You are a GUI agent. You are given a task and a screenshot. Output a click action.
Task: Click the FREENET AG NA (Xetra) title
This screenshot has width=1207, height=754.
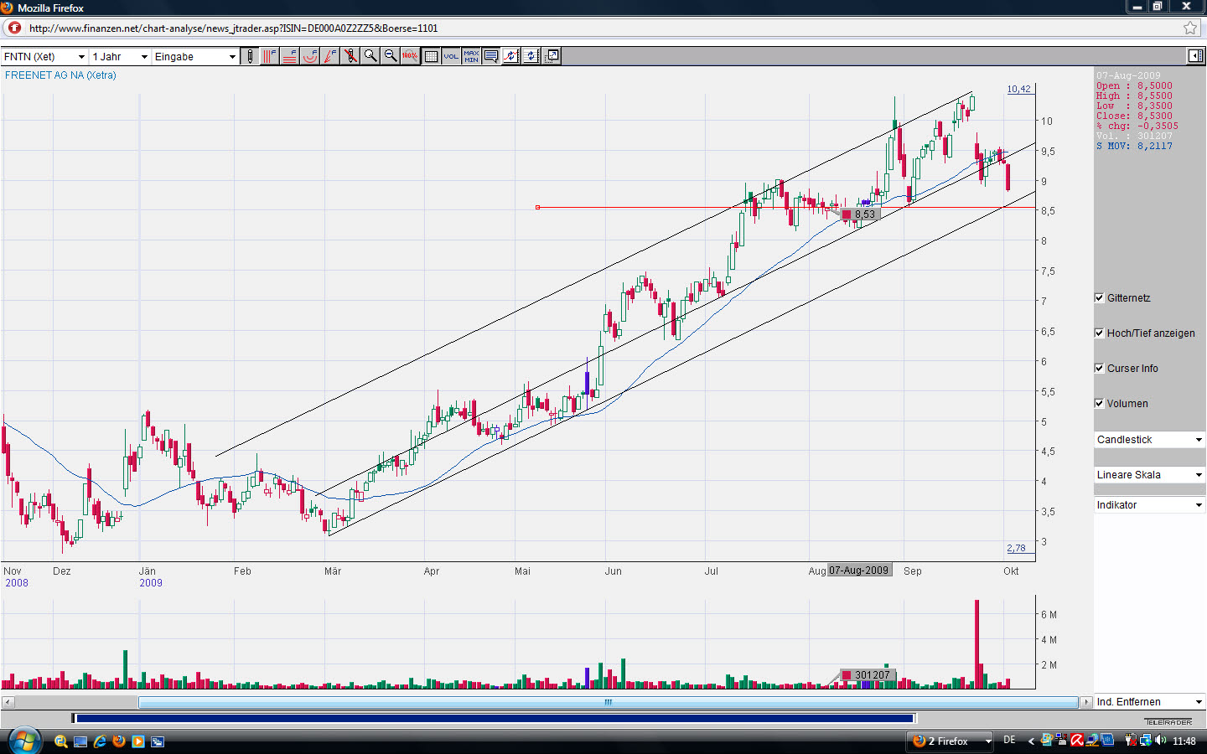pyautogui.click(x=60, y=75)
